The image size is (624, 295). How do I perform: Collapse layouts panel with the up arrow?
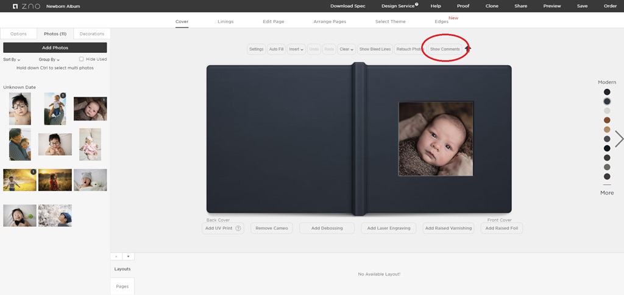pos(116,257)
